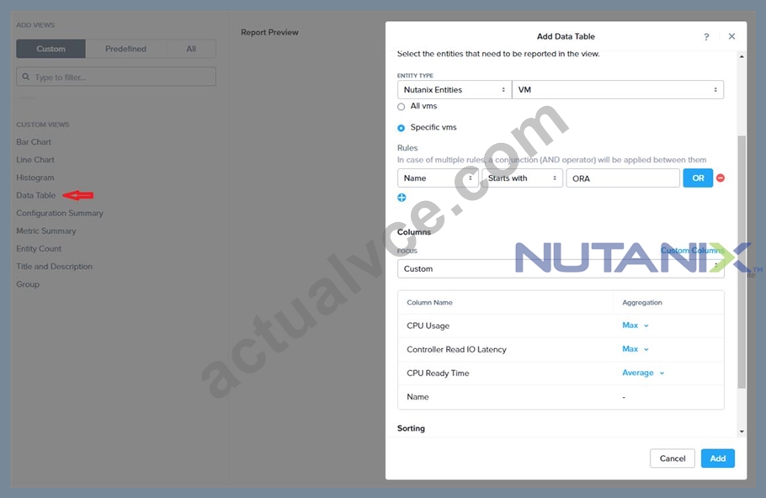Select the All vms radio button

[401, 107]
